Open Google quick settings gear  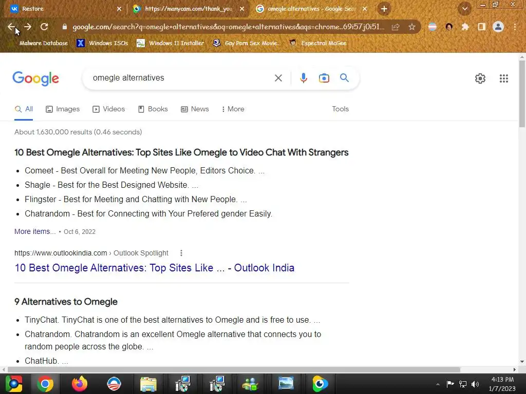coord(480,78)
